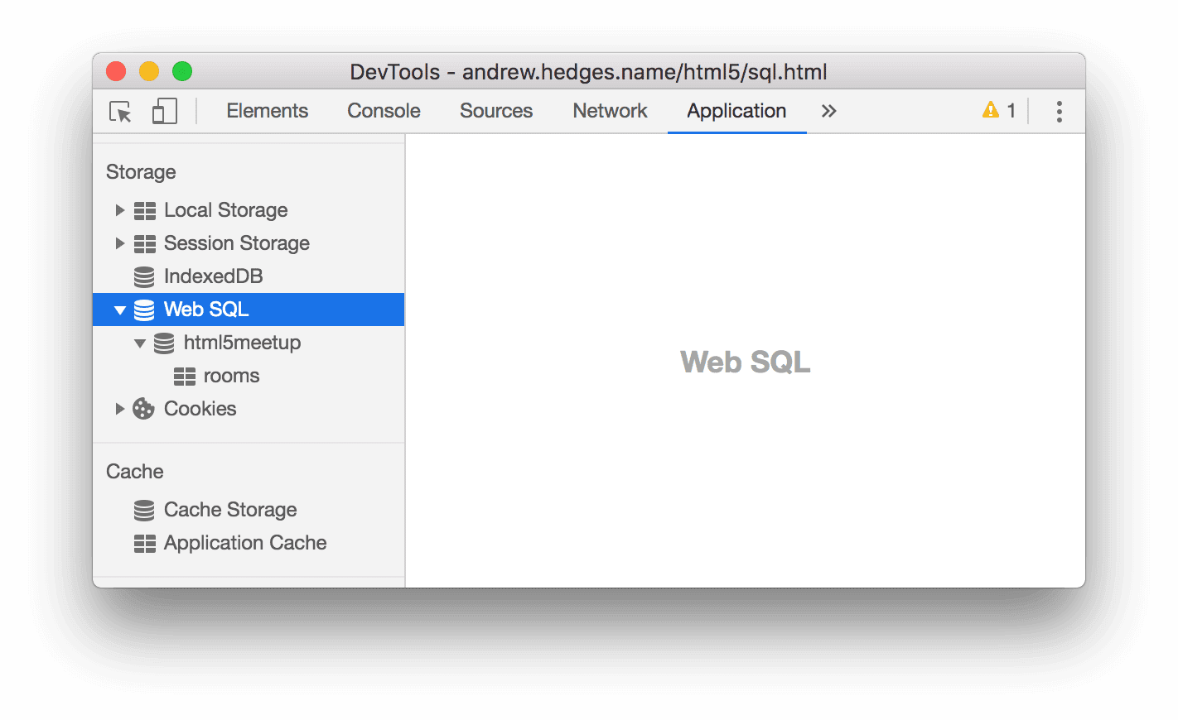Select the IndexedDB database icon
Screen dimensions: 1178x720
[144, 276]
